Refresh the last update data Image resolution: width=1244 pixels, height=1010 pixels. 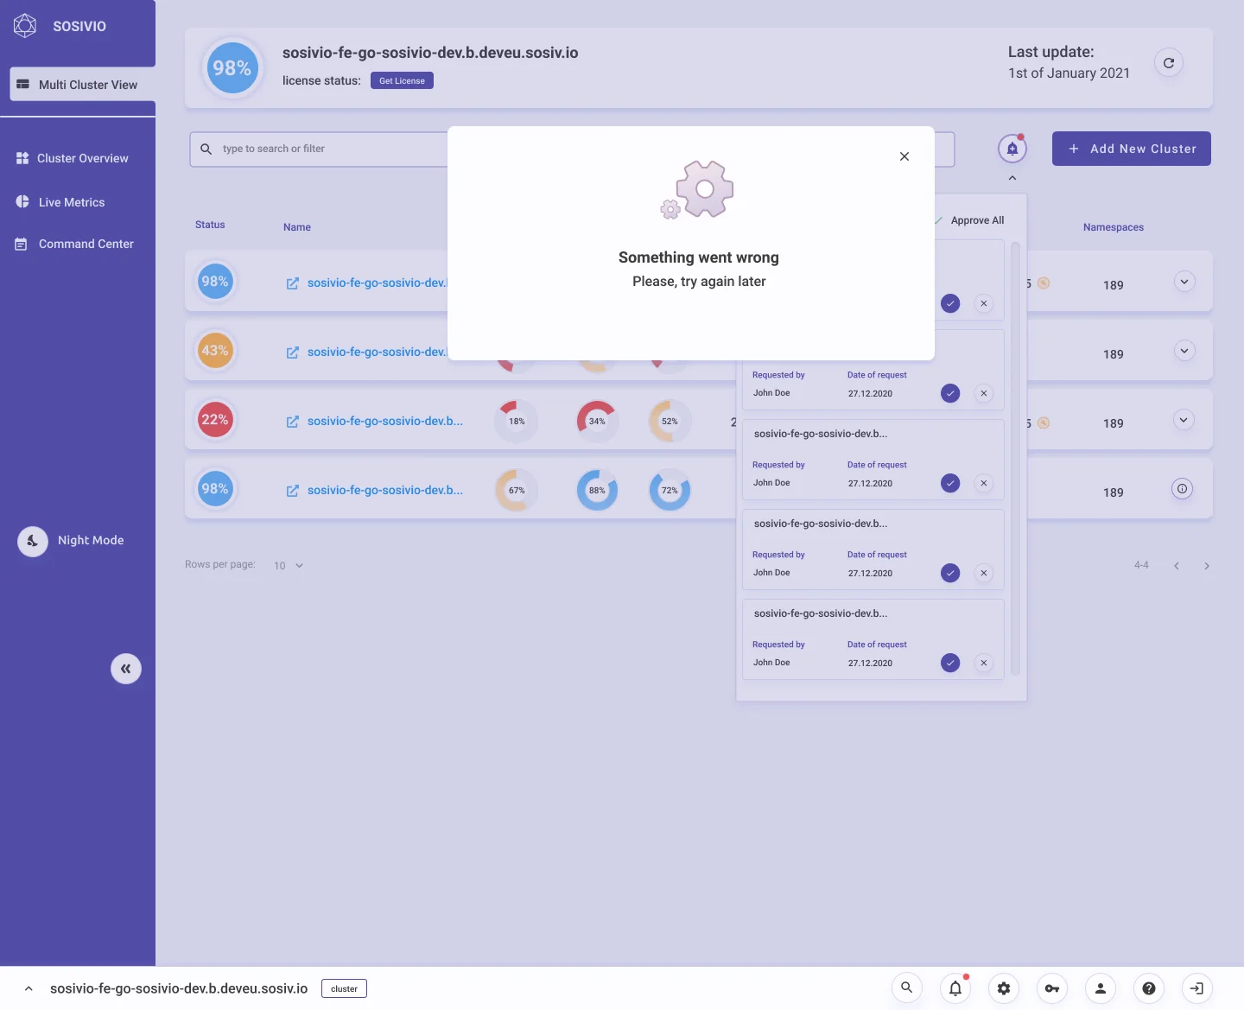1169,63
